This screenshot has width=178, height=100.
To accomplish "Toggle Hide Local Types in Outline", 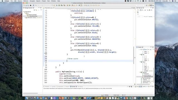I will pyautogui.click(x=151, y=49).
